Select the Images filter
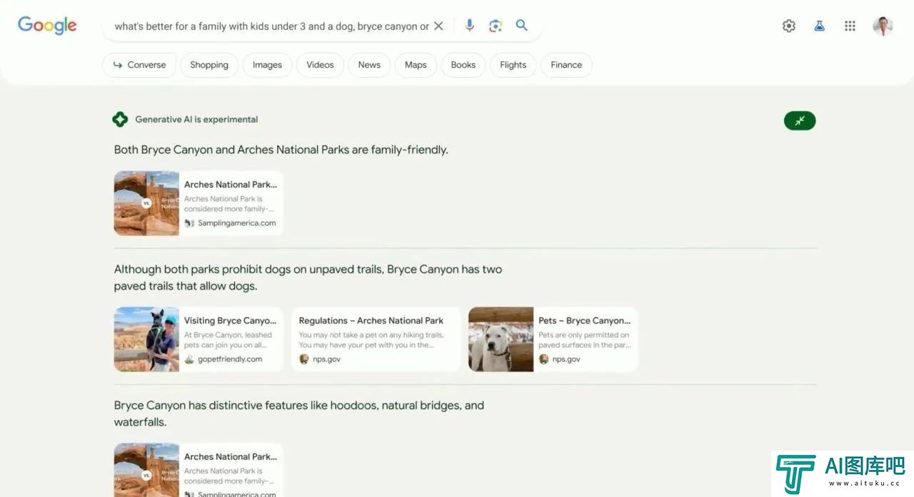 coord(267,65)
